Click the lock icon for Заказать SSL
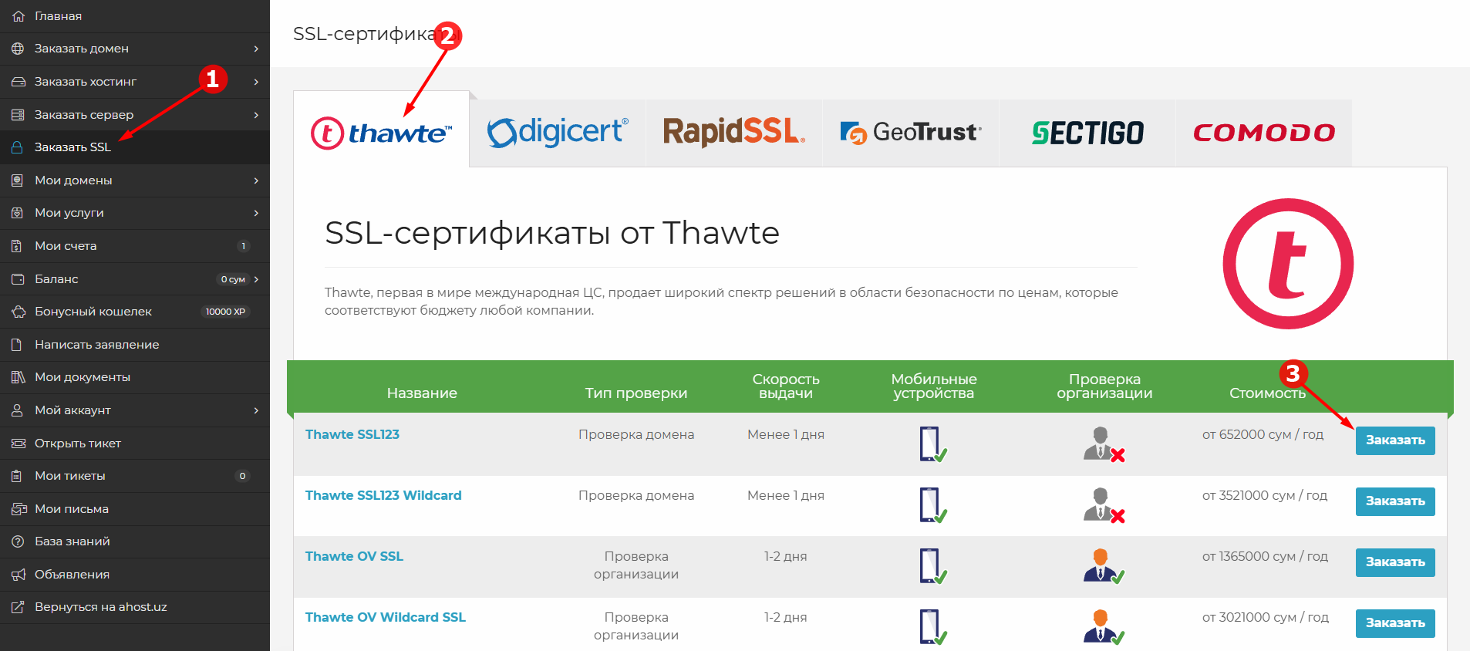 click(18, 147)
